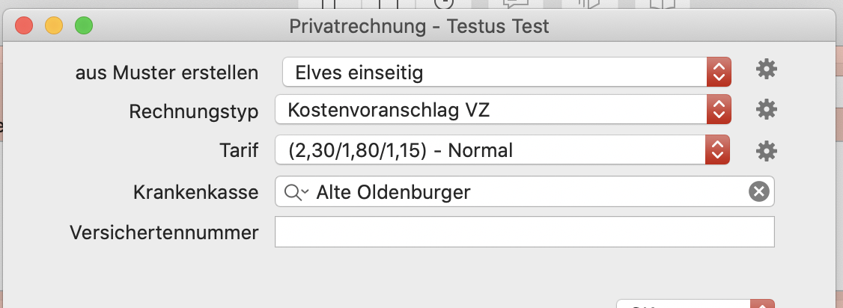This screenshot has width=843, height=308.
Task: Open the Tarif dropdown showing Normal
Action: [502, 150]
